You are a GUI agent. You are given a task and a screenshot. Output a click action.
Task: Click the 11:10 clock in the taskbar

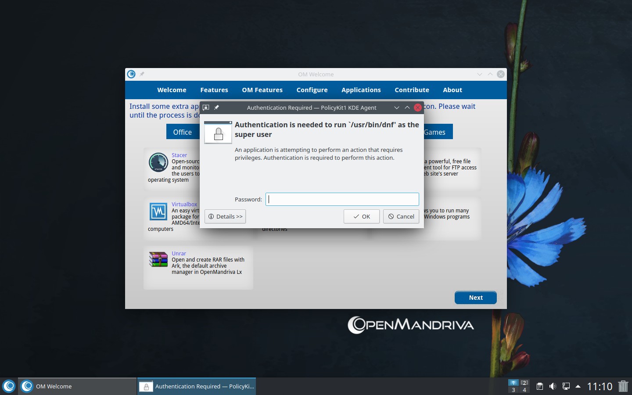pos(600,386)
